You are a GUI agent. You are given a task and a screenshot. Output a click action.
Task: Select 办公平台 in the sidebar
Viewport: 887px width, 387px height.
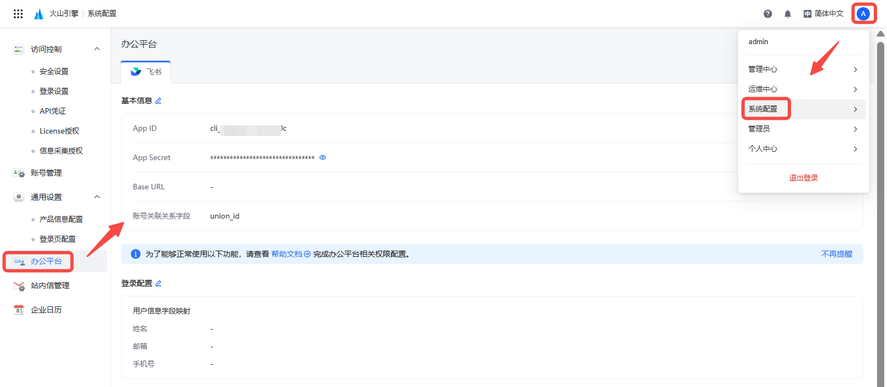pos(46,261)
